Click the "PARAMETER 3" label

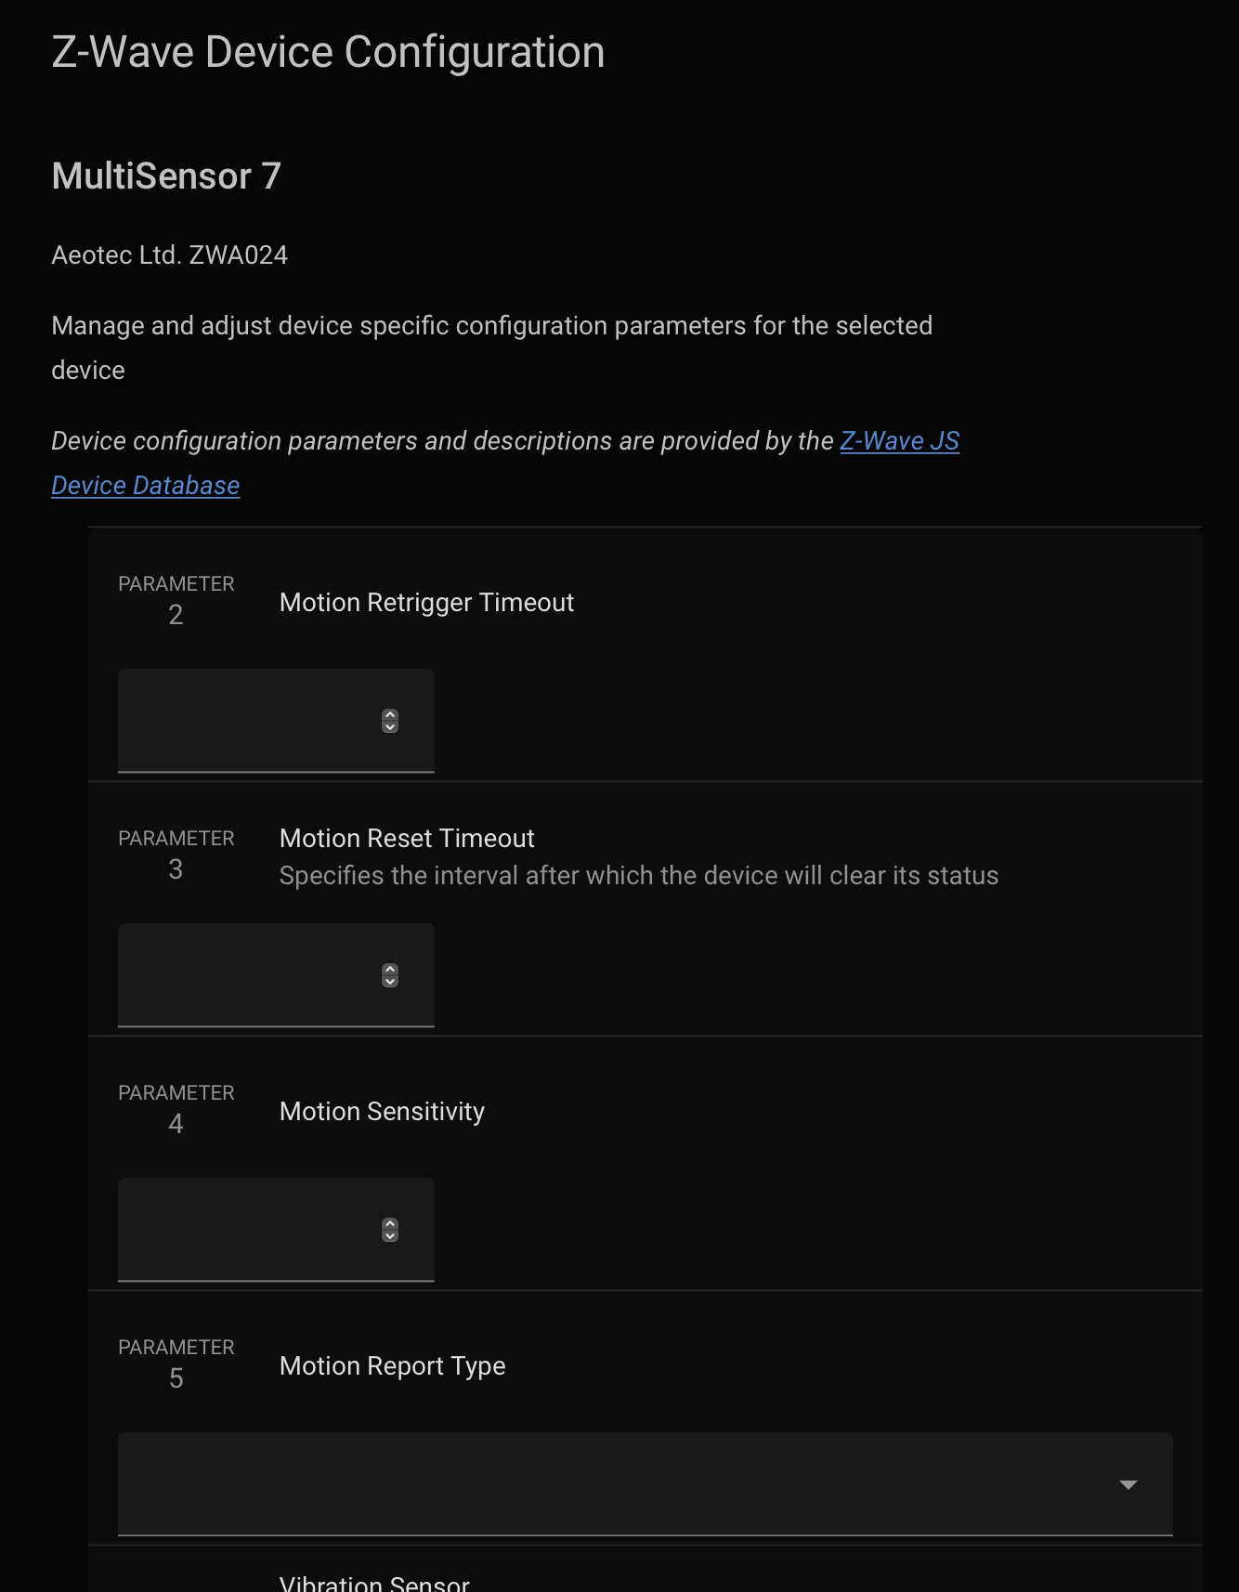[x=176, y=855]
